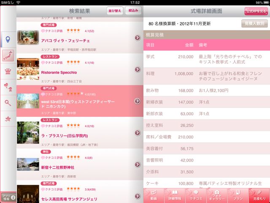Open the フォトギャラリー photo gallery tab
This screenshot has height=203, width=270.
217,195
